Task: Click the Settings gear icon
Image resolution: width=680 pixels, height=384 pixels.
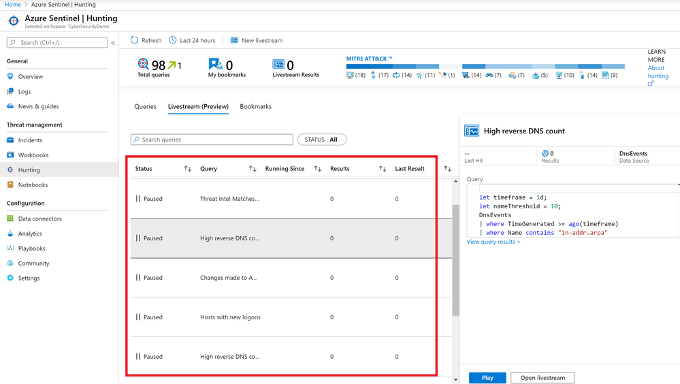Action: coord(10,278)
